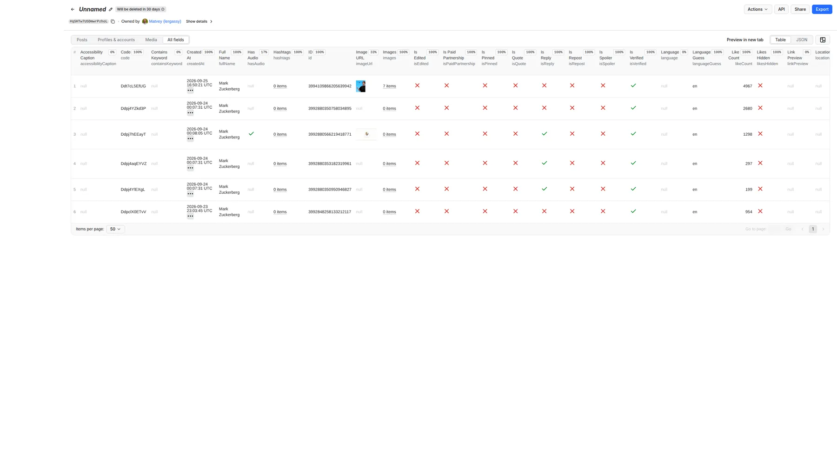Viewport: 837px width, 460px height.
Task: Open the Actions dropdown
Action: tap(757, 9)
